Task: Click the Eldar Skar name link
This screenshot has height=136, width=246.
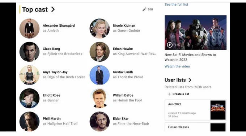Action: pos(120,119)
